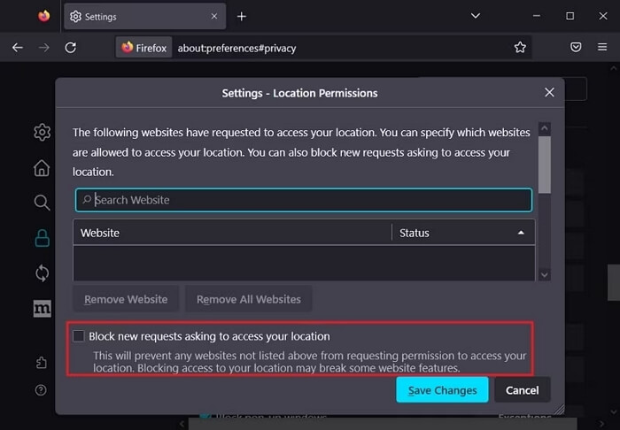Open General settings gear in sidebar
The width and height of the screenshot is (620, 430).
pos(42,133)
